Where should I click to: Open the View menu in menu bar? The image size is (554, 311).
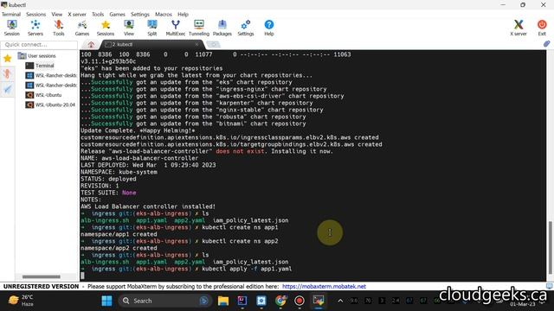coord(56,14)
